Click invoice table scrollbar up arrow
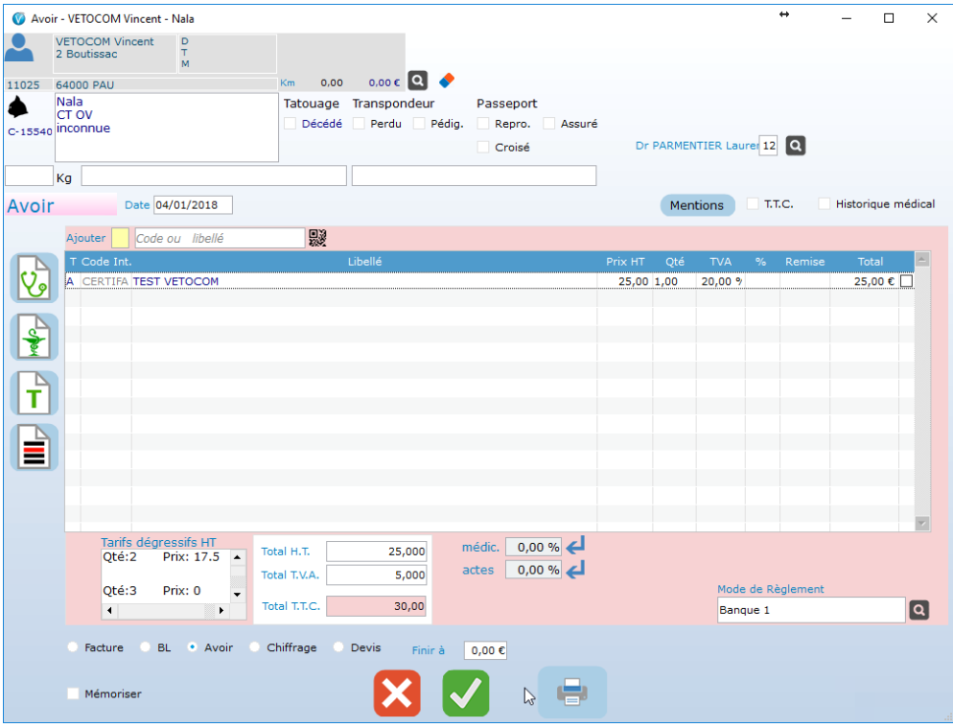The width and height of the screenshot is (953, 728). (x=922, y=260)
